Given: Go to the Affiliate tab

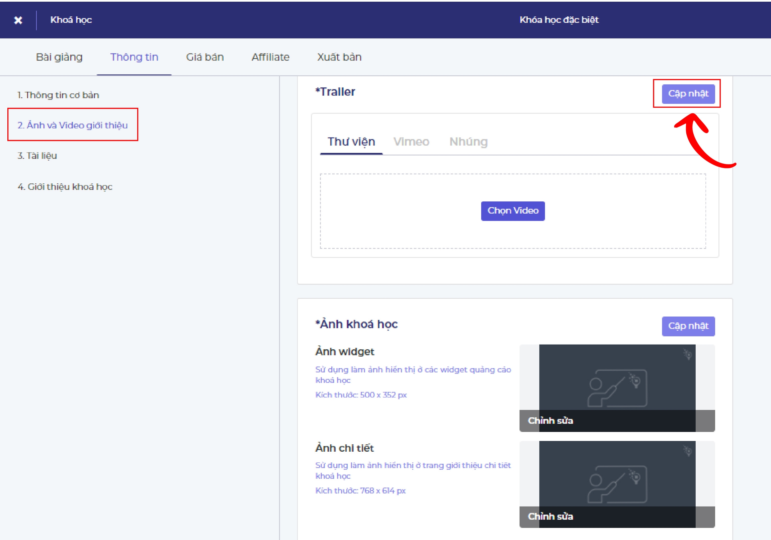Looking at the screenshot, I should (x=270, y=57).
